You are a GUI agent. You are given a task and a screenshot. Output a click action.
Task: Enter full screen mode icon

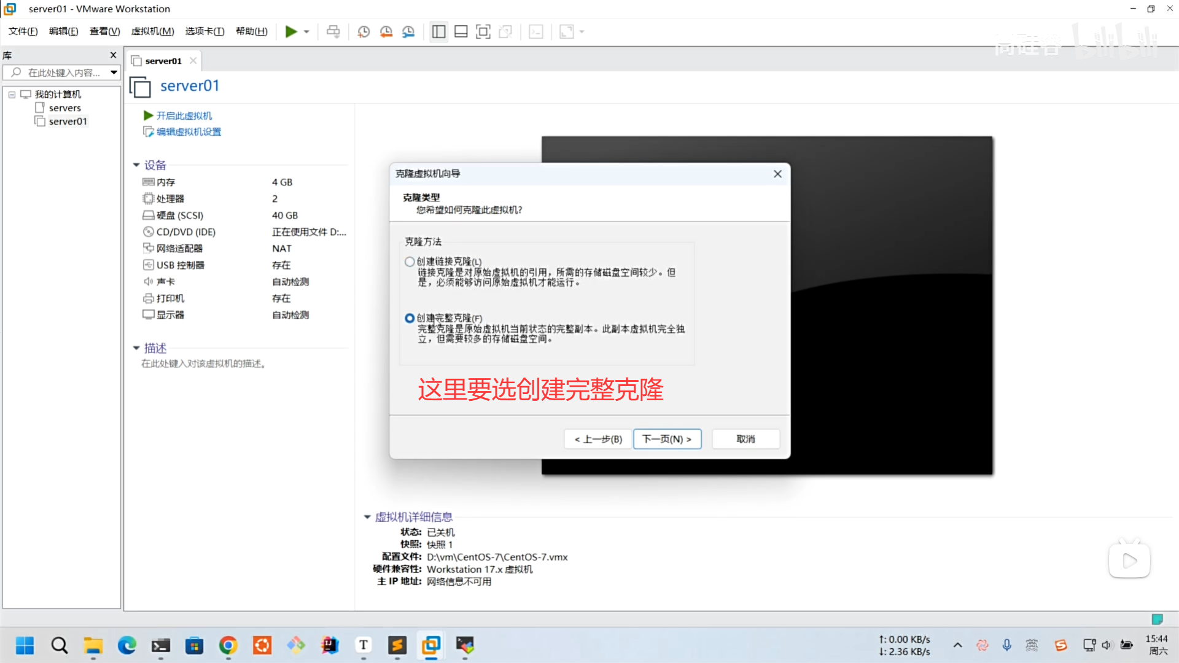click(x=483, y=32)
